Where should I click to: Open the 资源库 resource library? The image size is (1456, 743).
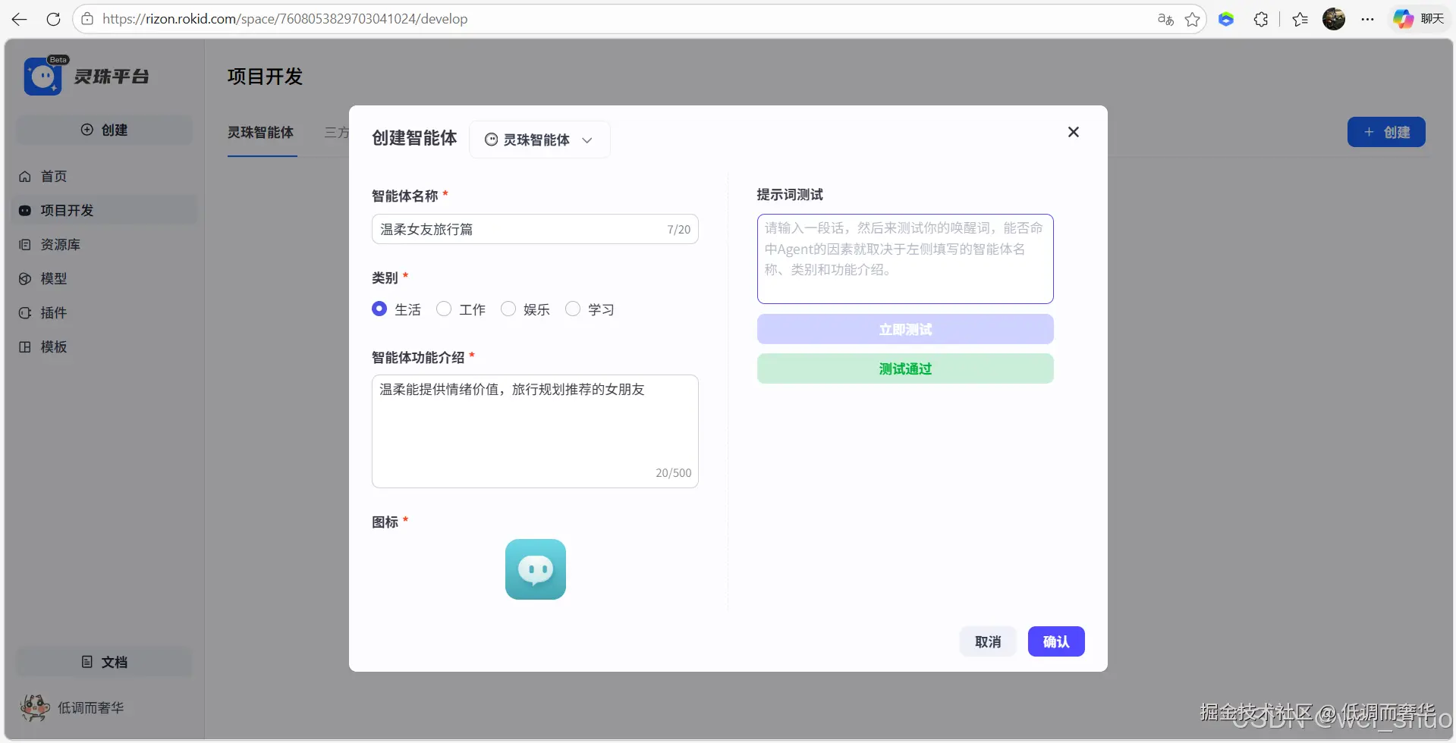[x=59, y=244]
